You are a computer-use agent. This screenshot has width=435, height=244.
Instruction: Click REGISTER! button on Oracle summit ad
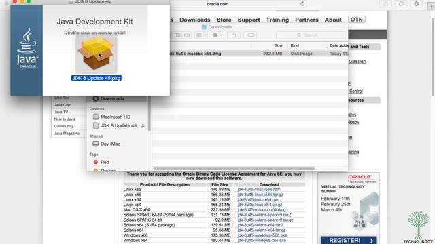pos(349,240)
